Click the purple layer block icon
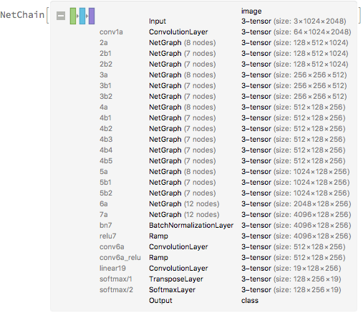This screenshot has height=313, width=363. (x=92, y=16)
